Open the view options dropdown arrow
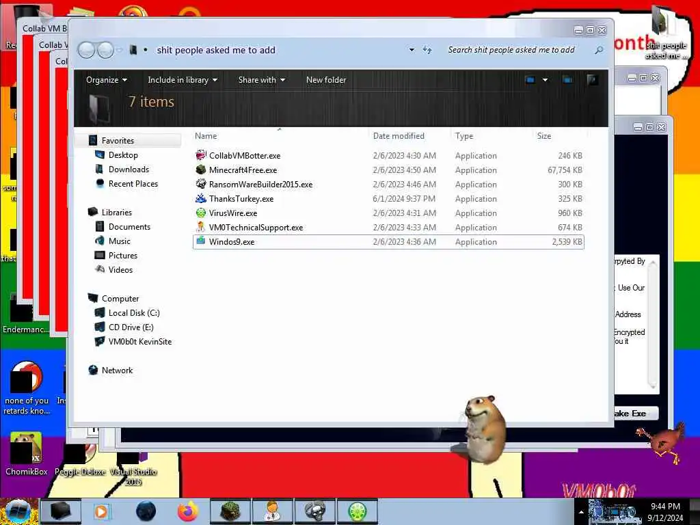Screen dimensions: 700x525 [545, 80]
